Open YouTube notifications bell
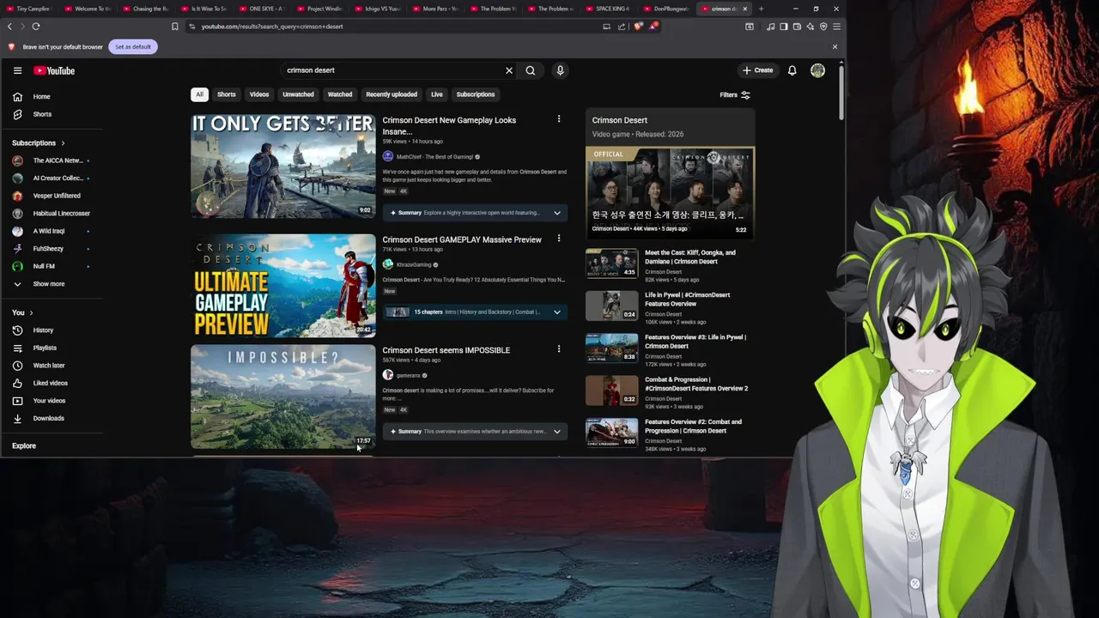This screenshot has width=1099, height=618. click(792, 70)
